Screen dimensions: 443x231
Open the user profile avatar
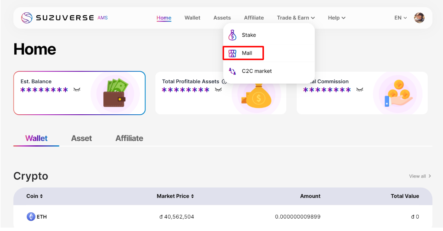pos(419,18)
